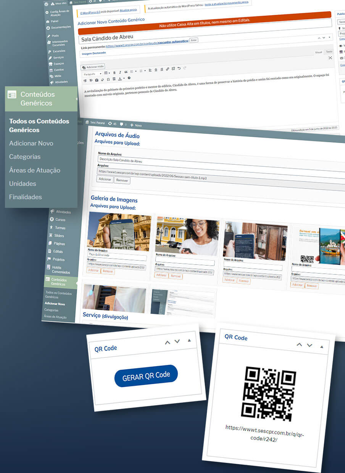Apply bold formatting in the editor toolbar
This screenshot has width=345, height=473.
pyautogui.click(x=114, y=72)
